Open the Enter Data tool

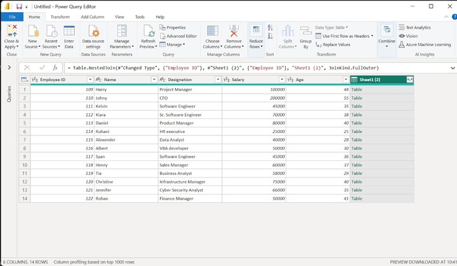69,32
